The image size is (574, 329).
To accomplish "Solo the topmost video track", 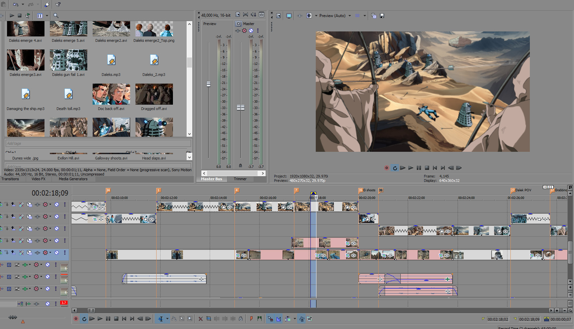I will tap(65, 205).
